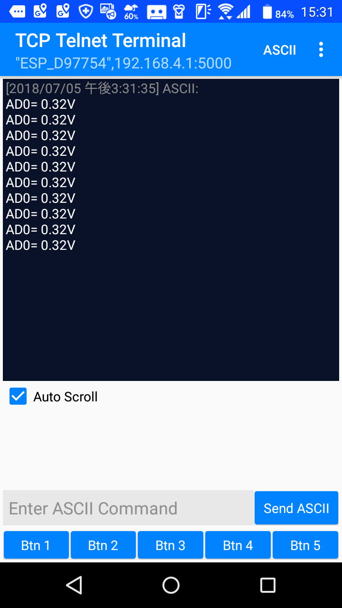Switch the ASCII mode option
This screenshot has height=608, width=342.
[x=280, y=50]
